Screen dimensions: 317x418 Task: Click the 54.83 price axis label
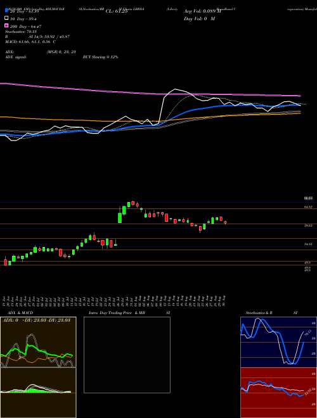coord(308,244)
